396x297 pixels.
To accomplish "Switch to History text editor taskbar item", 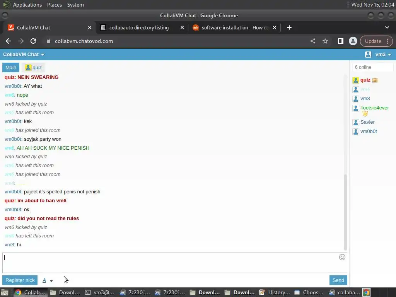I will pyautogui.click(x=275, y=292).
